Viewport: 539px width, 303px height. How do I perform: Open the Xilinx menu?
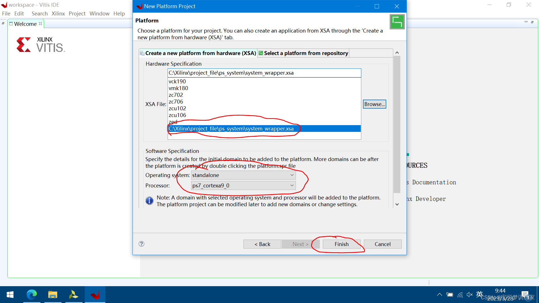pyautogui.click(x=58, y=13)
